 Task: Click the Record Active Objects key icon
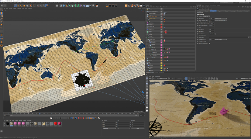[79, 118]
